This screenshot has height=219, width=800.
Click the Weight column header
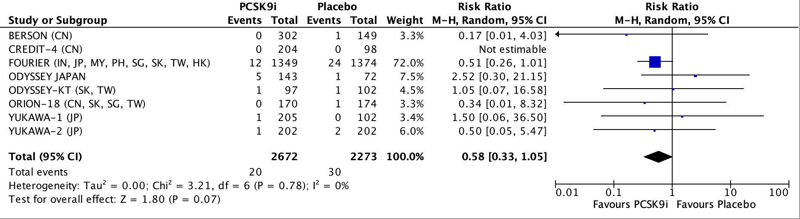(405, 20)
